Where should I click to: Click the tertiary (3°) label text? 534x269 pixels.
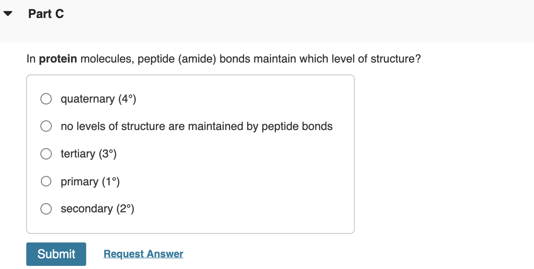pyautogui.click(x=89, y=154)
